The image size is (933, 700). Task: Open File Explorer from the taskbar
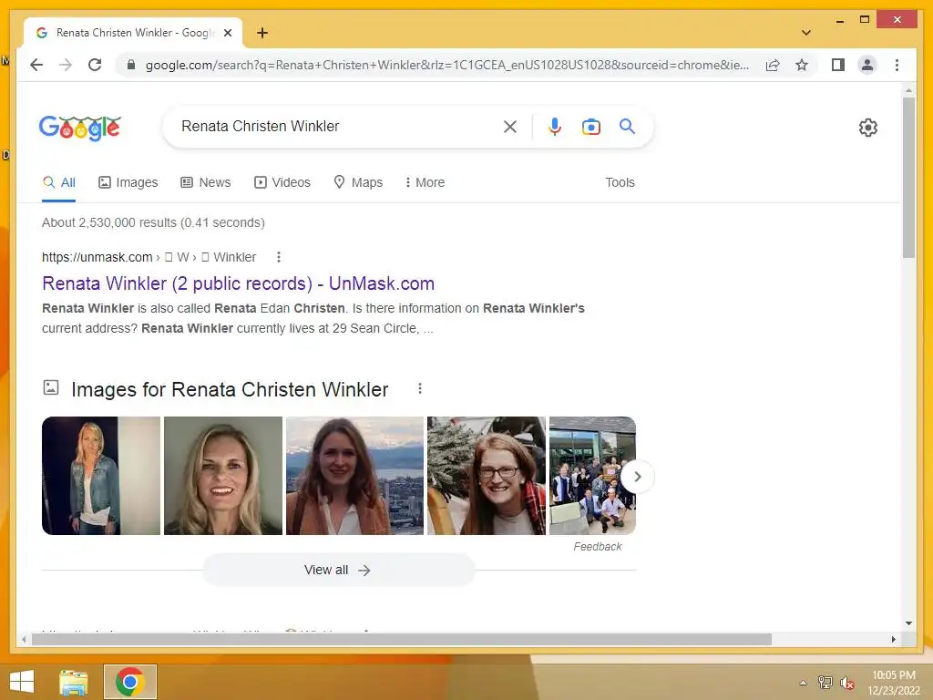[x=73, y=682]
